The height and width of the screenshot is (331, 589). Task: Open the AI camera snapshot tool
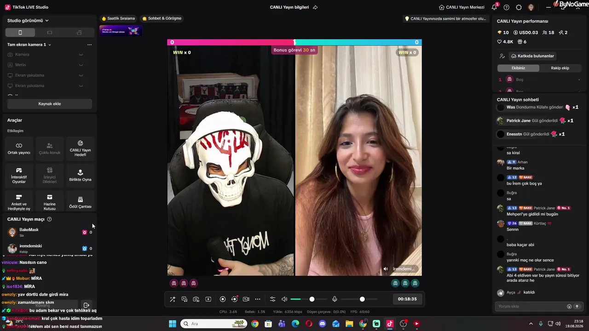[196, 299]
